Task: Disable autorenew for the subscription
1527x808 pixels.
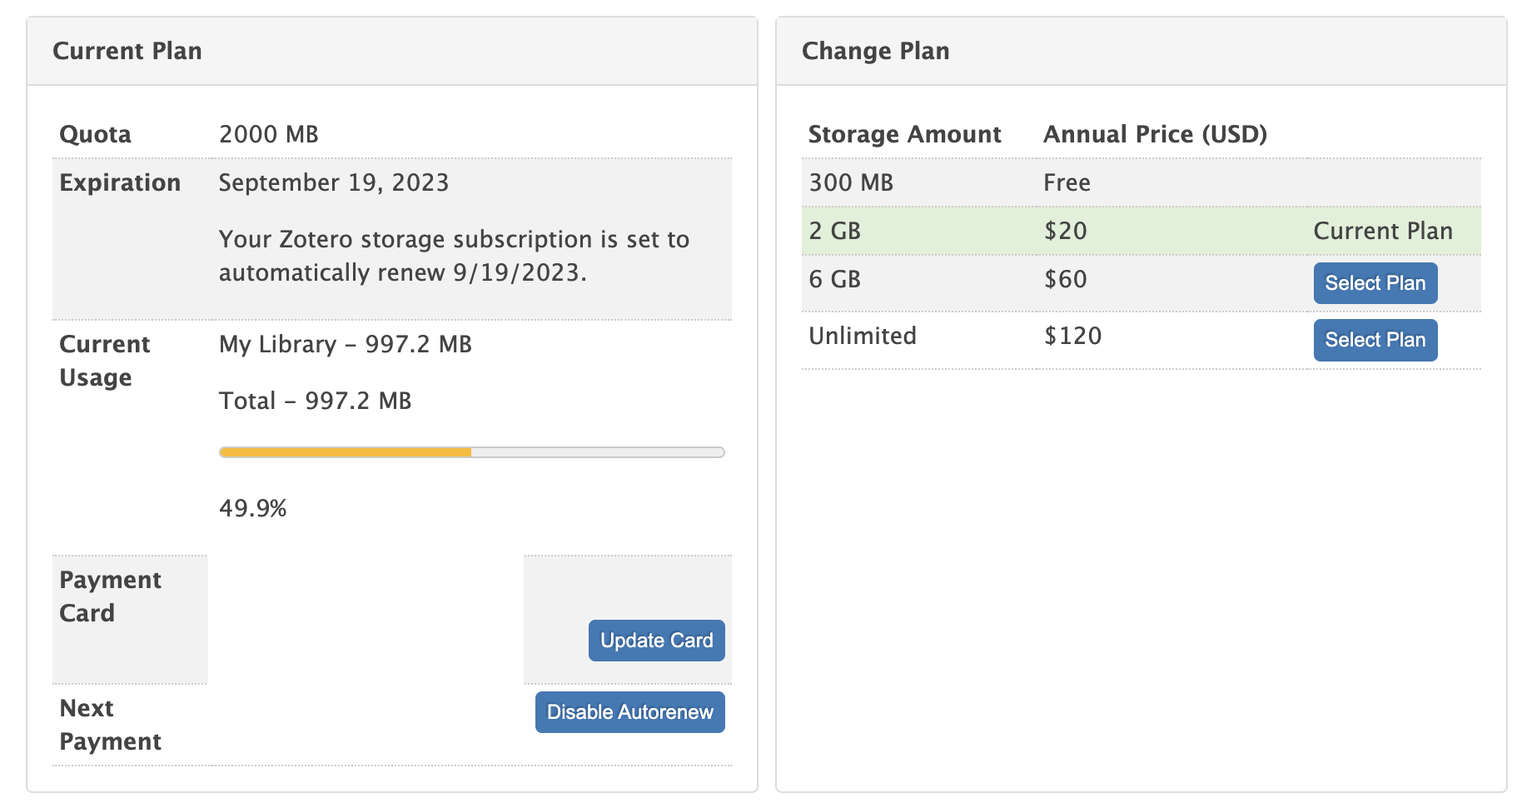Action: (629, 711)
